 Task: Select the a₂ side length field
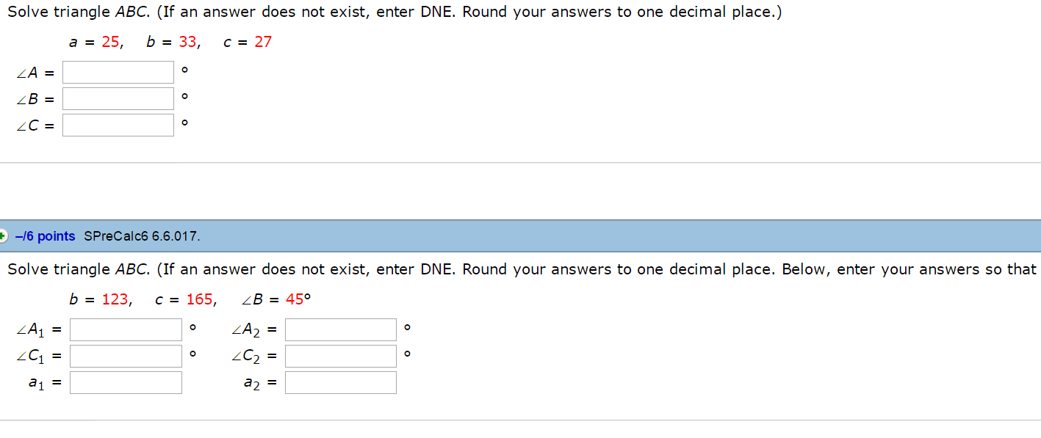tap(341, 383)
